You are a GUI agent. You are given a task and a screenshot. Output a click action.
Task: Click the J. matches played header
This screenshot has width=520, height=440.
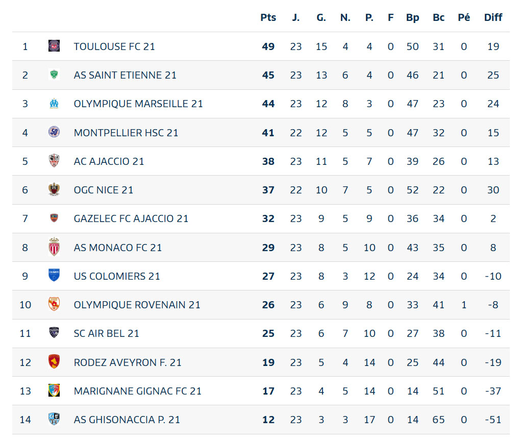(296, 17)
